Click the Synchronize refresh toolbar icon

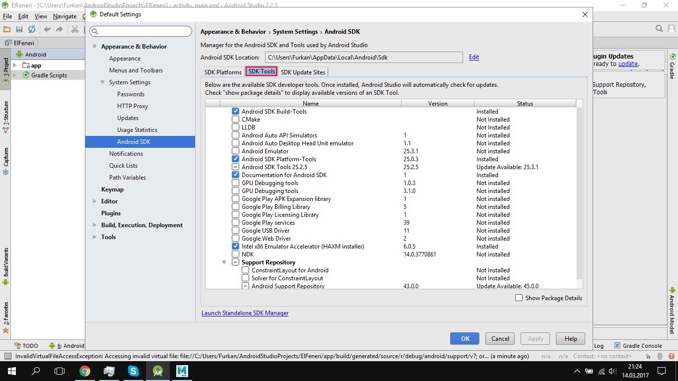pyautogui.click(x=32, y=29)
